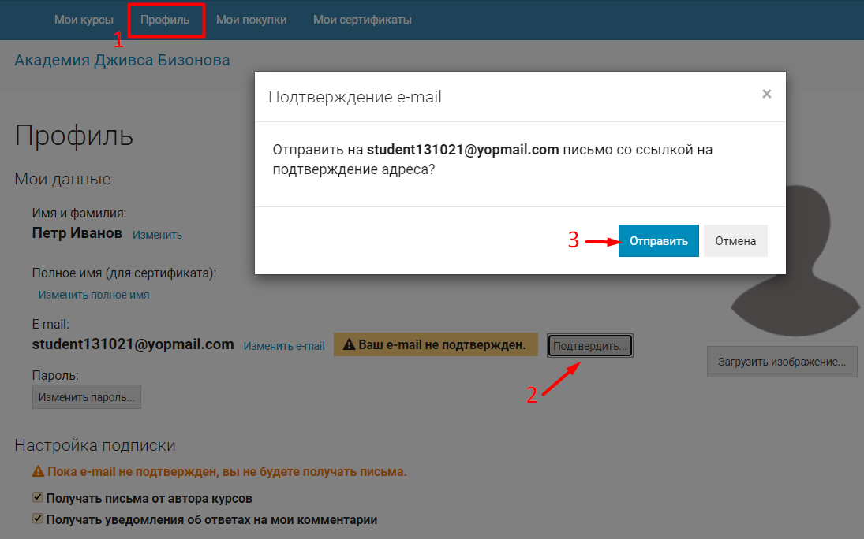Click the blue 'Отправить' button
The width and height of the screenshot is (864, 539).
pos(659,240)
